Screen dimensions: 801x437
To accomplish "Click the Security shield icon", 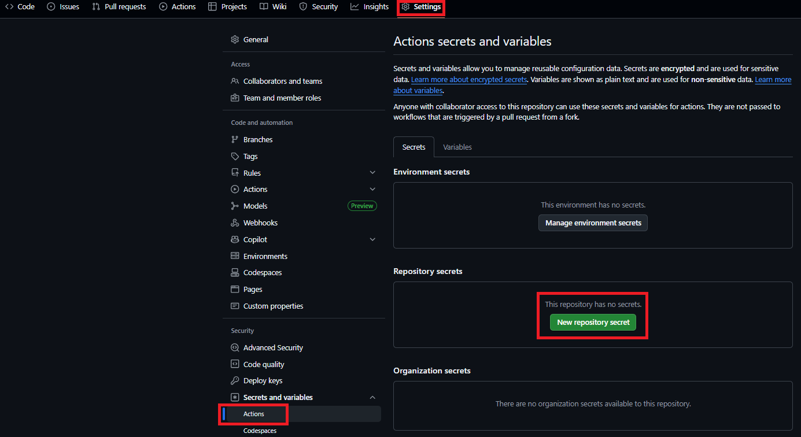I will (303, 7).
